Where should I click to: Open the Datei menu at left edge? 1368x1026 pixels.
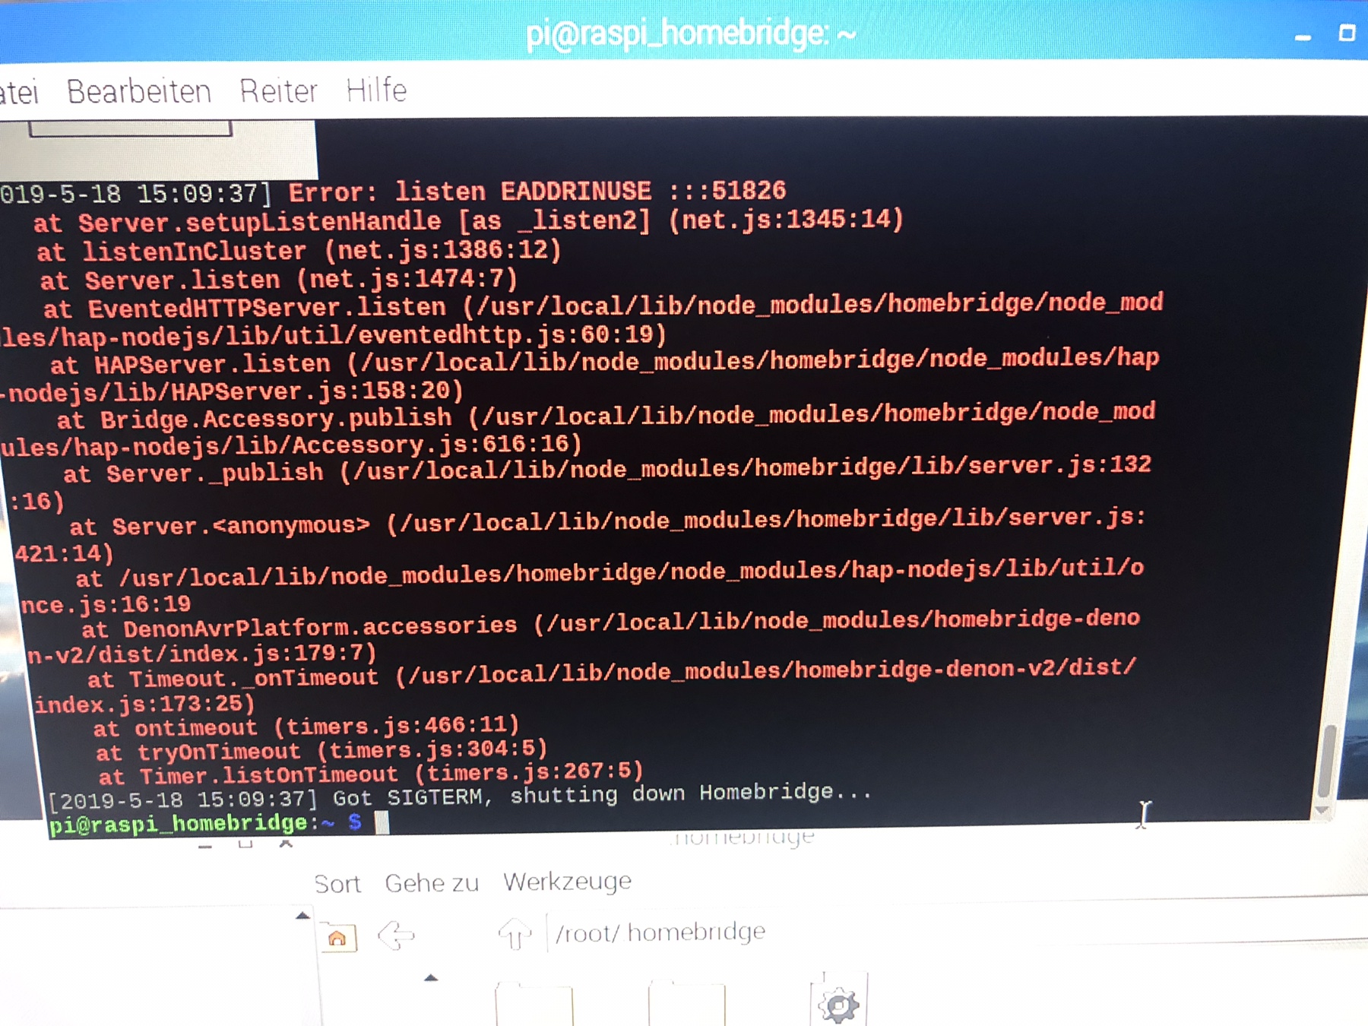click(18, 93)
